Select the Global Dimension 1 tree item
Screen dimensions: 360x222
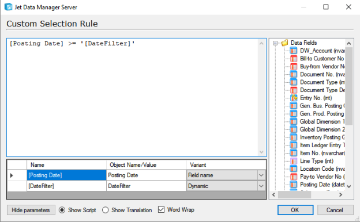pos(322,121)
